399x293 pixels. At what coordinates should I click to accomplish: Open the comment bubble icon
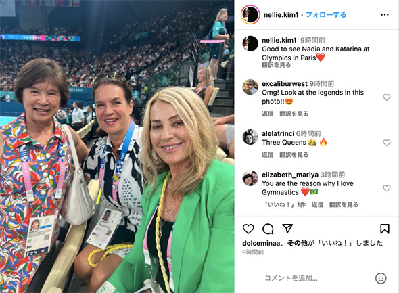click(268, 229)
